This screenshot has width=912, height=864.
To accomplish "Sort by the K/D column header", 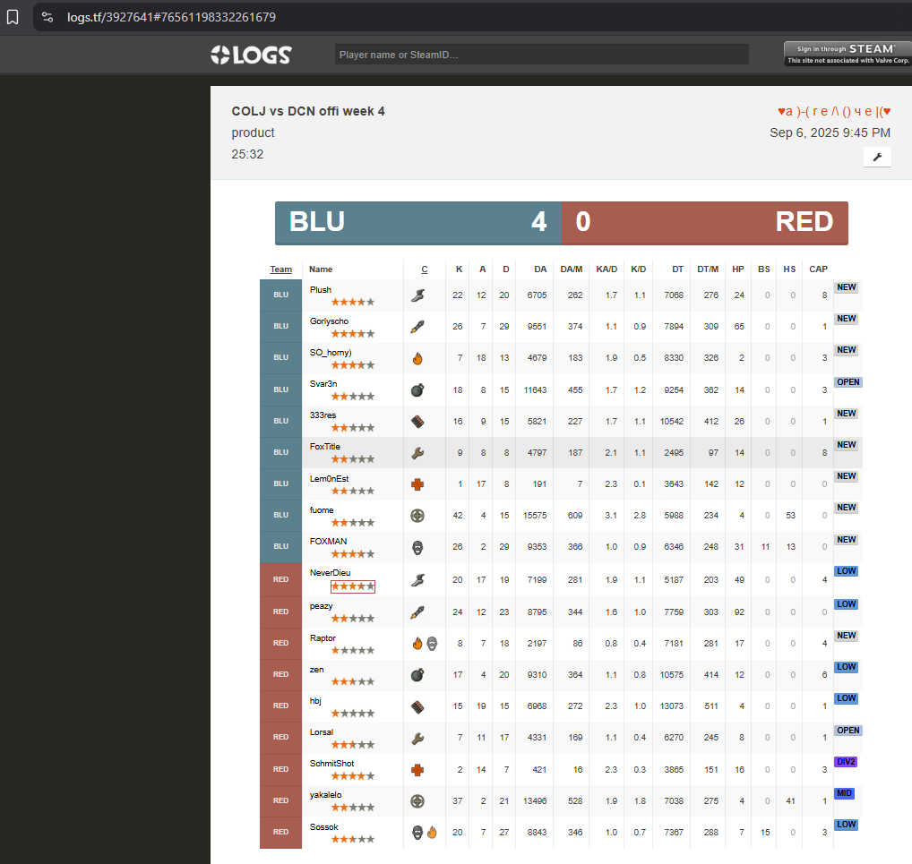I will tap(638, 269).
